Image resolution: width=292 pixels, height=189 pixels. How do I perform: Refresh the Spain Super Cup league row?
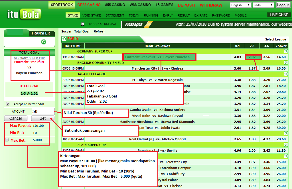(286, 145)
